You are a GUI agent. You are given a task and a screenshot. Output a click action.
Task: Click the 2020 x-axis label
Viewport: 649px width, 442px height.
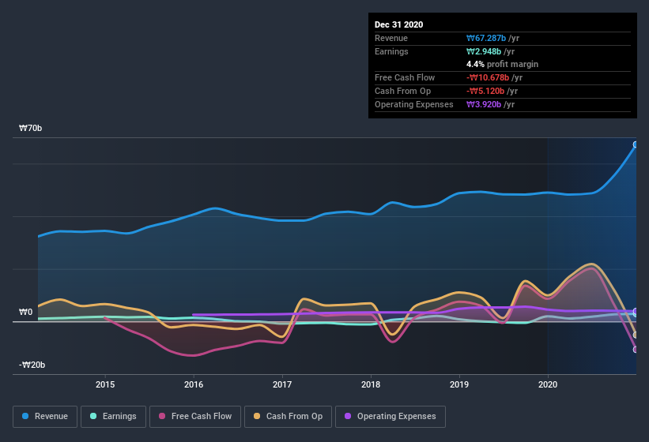[x=548, y=384]
